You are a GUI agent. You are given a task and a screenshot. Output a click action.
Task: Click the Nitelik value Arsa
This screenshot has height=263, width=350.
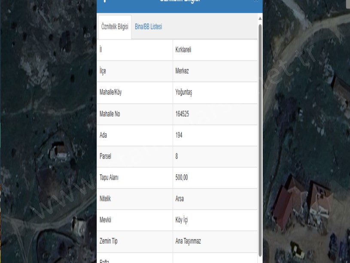(180, 199)
